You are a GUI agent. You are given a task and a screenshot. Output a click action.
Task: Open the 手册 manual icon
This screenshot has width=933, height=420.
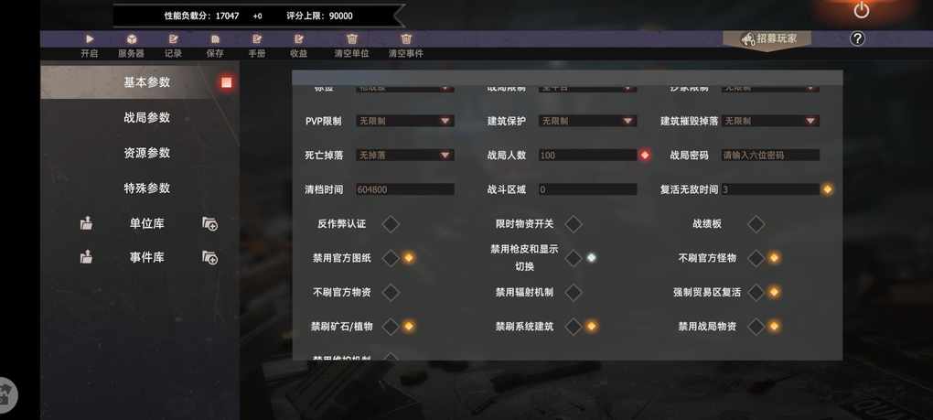pyautogui.click(x=257, y=39)
